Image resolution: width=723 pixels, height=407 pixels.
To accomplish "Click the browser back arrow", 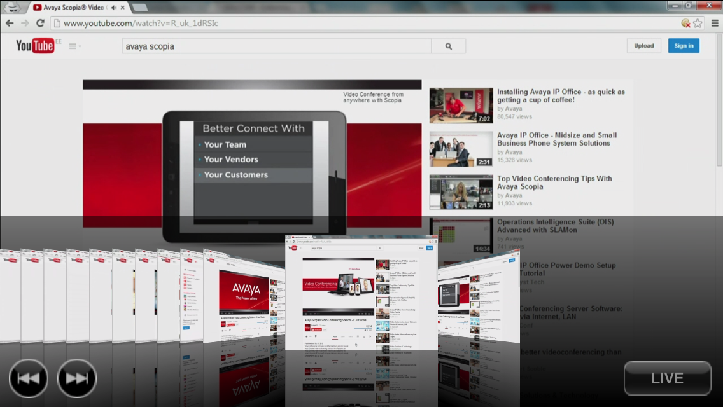I will click(x=9, y=23).
